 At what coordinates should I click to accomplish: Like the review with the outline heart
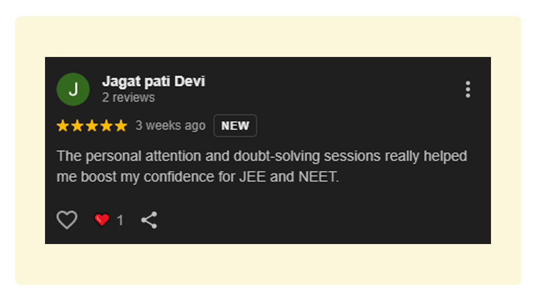coord(67,220)
